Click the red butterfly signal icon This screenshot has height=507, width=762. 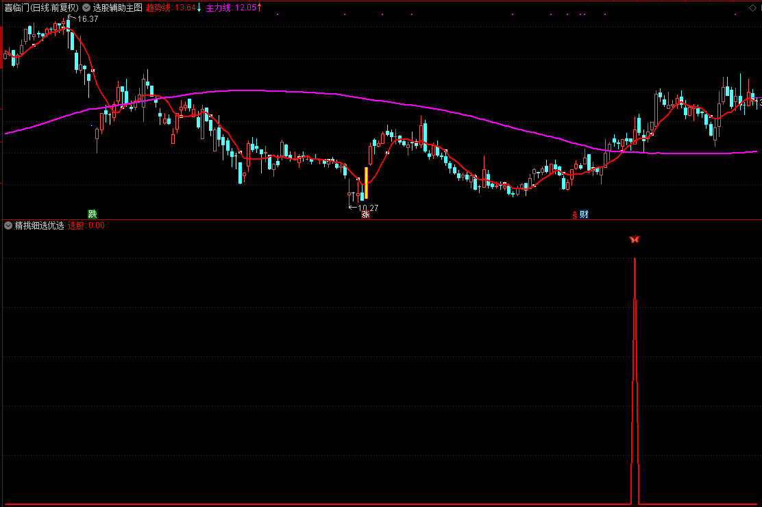click(x=635, y=239)
